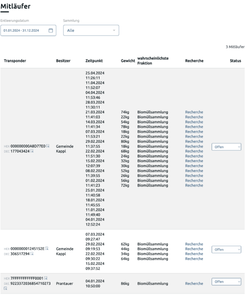Sort by the Transponder column header
The height and width of the screenshot is (296, 247).
15,61
